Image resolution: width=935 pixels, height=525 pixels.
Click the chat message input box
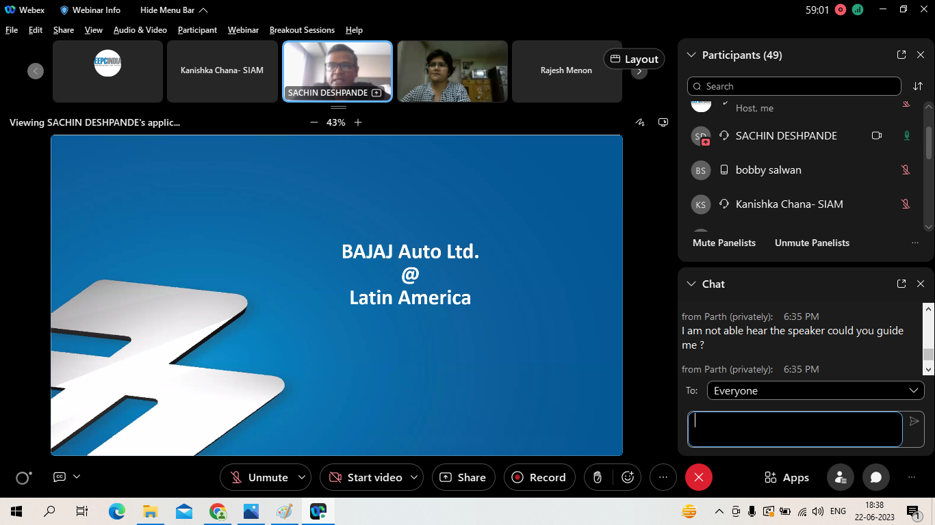click(x=795, y=429)
